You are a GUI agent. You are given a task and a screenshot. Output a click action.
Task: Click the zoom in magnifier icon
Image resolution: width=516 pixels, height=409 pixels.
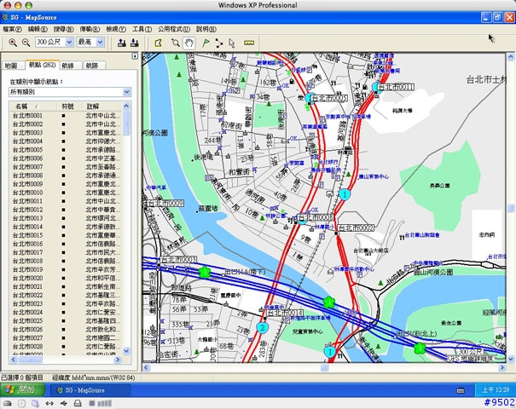13,43
